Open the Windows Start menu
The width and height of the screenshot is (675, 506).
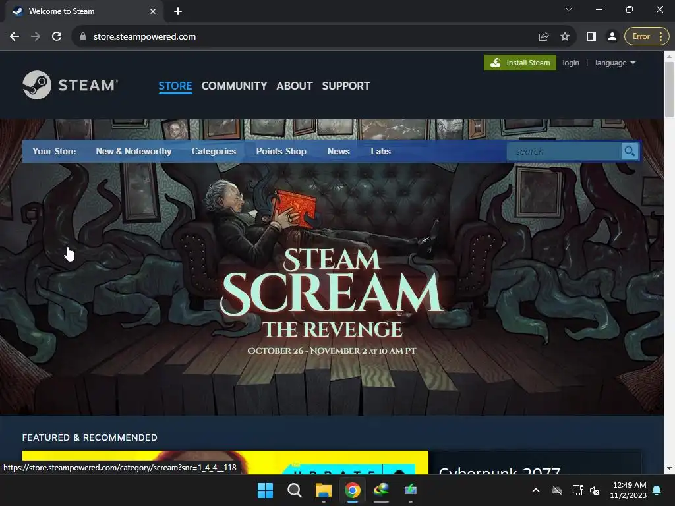tap(265, 490)
